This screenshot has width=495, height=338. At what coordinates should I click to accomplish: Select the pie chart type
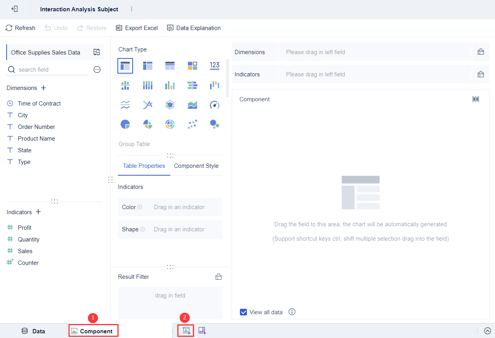coord(125,124)
